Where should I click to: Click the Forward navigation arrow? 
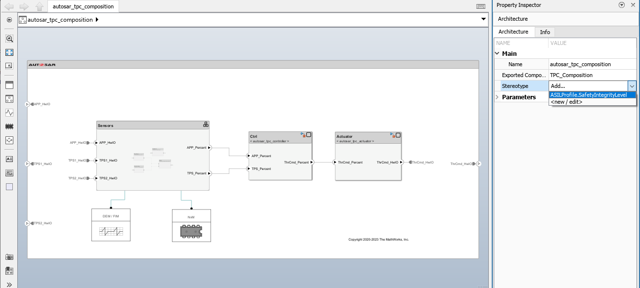click(x=24, y=7)
